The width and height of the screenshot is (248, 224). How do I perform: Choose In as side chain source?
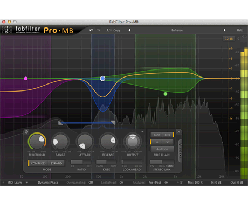[156, 142]
